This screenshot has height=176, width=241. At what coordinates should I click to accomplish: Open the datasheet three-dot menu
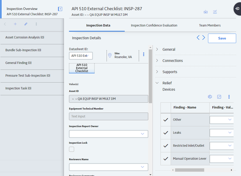point(144,54)
